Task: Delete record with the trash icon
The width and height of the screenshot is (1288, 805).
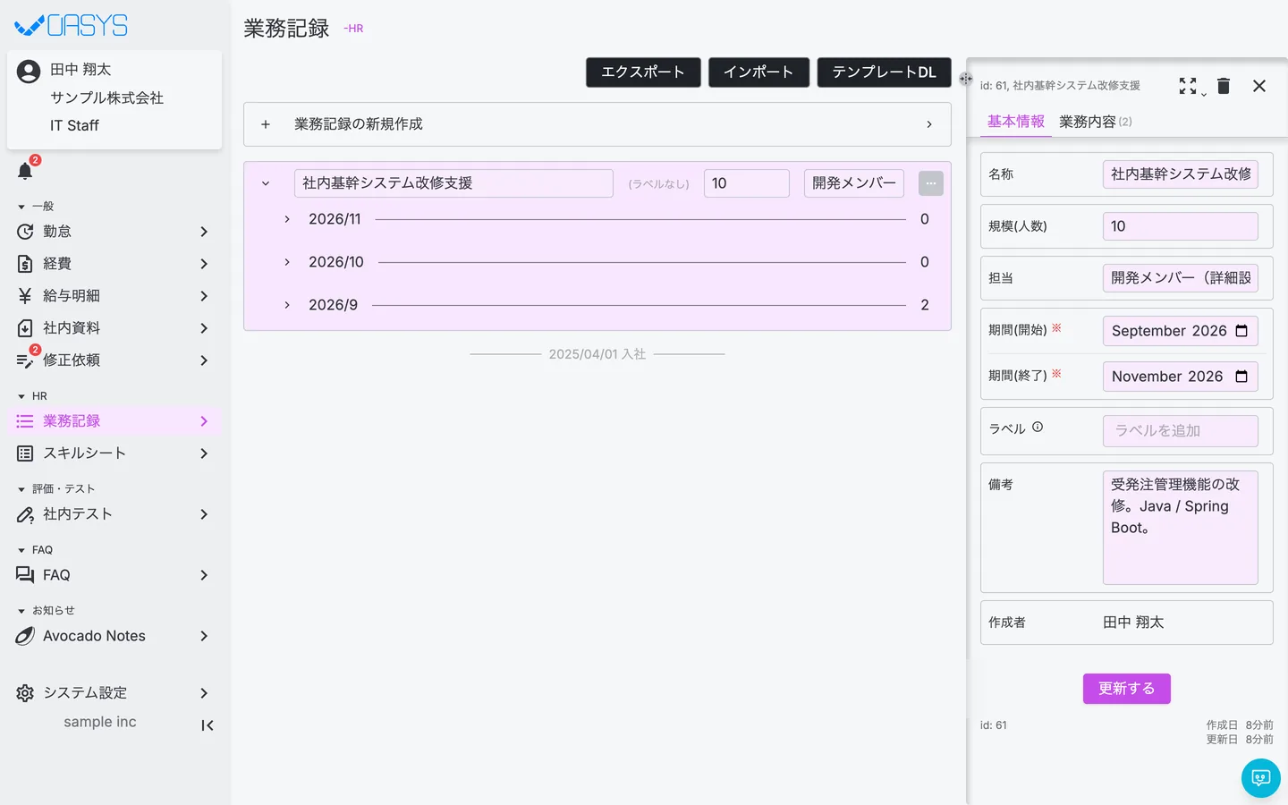Action: click(x=1224, y=86)
